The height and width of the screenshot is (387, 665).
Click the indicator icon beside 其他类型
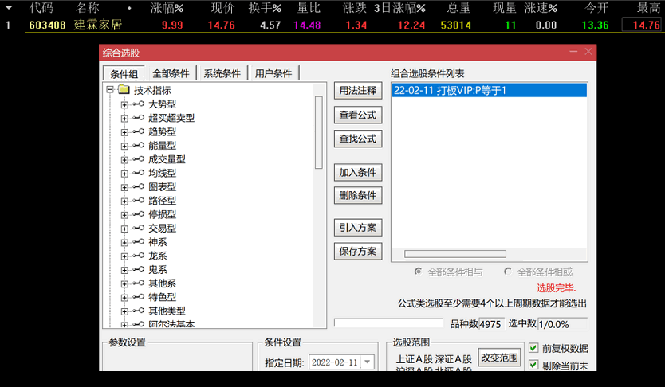(x=138, y=311)
